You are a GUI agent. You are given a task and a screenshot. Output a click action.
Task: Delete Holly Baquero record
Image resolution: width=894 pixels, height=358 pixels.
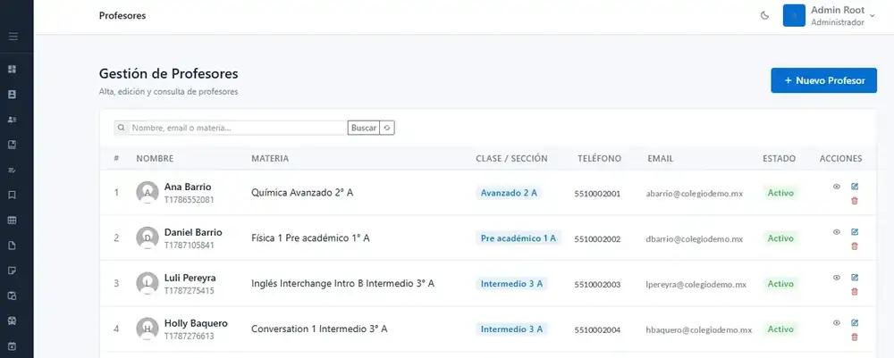(x=854, y=337)
